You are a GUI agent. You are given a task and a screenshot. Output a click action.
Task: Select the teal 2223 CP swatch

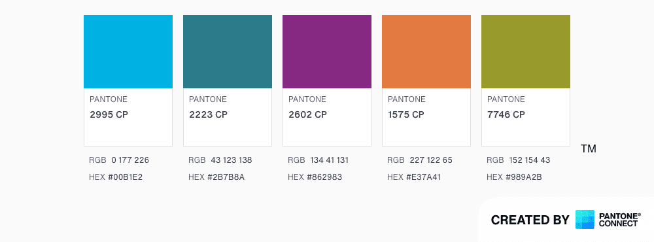(228, 52)
